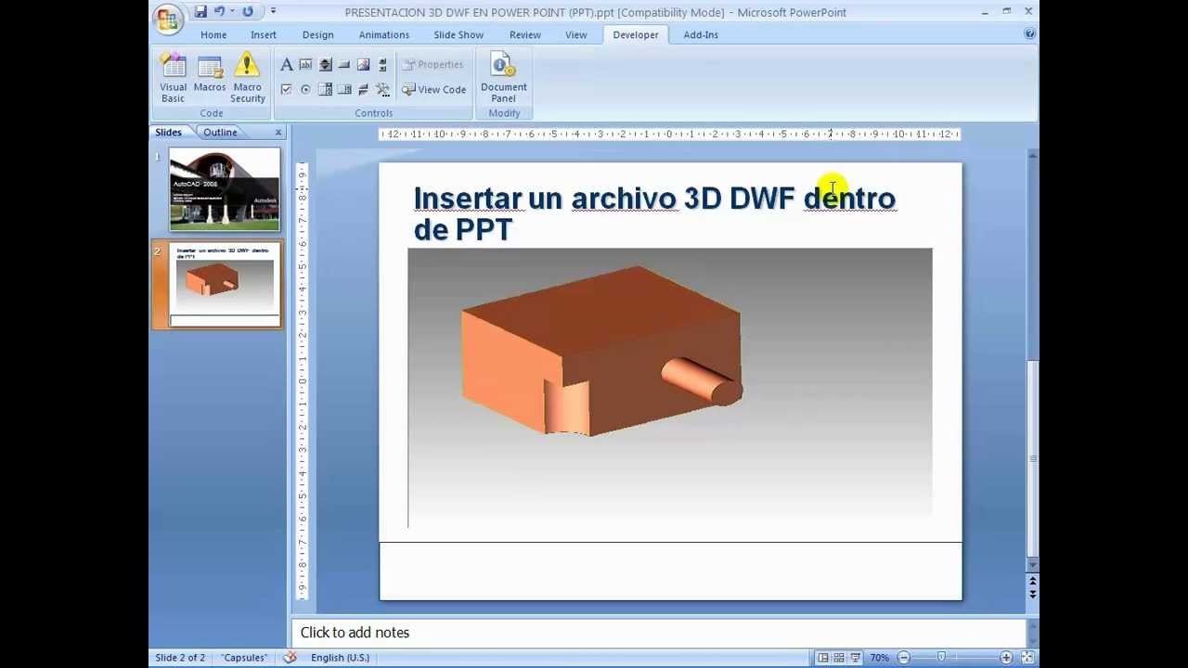The image size is (1188, 668).
Task: Select slide 1 thumbnail (AutoCAD 2008)
Action: (x=225, y=189)
